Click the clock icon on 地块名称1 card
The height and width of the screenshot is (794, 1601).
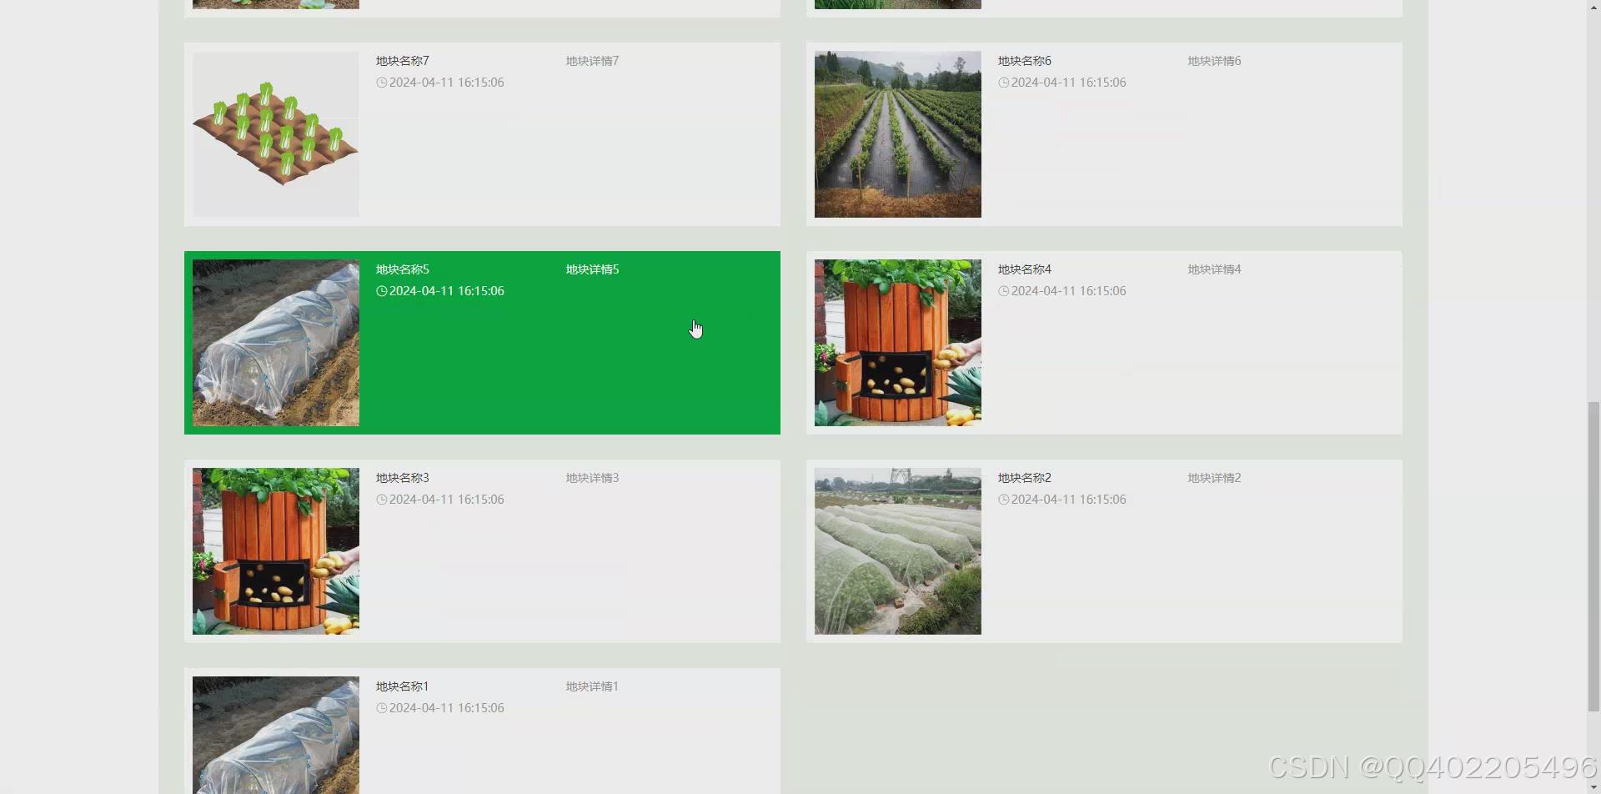point(382,707)
